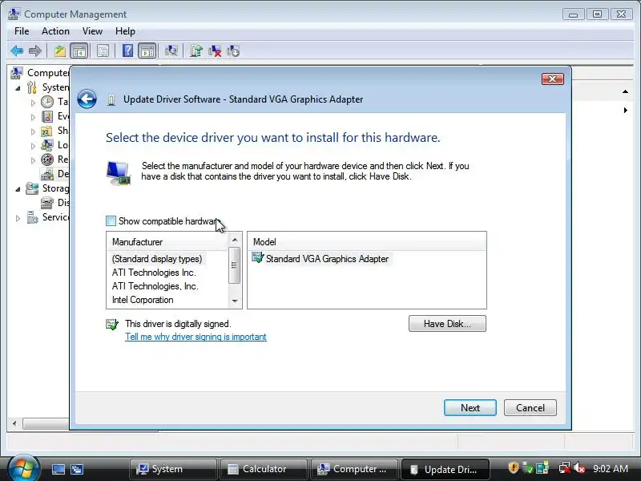
Task: Select Computer Management root tree node
Action: pyautogui.click(x=40, y=73)
